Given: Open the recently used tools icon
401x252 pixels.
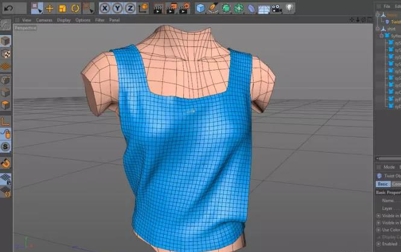Looking at the screenshot, I should click(88, 8).
